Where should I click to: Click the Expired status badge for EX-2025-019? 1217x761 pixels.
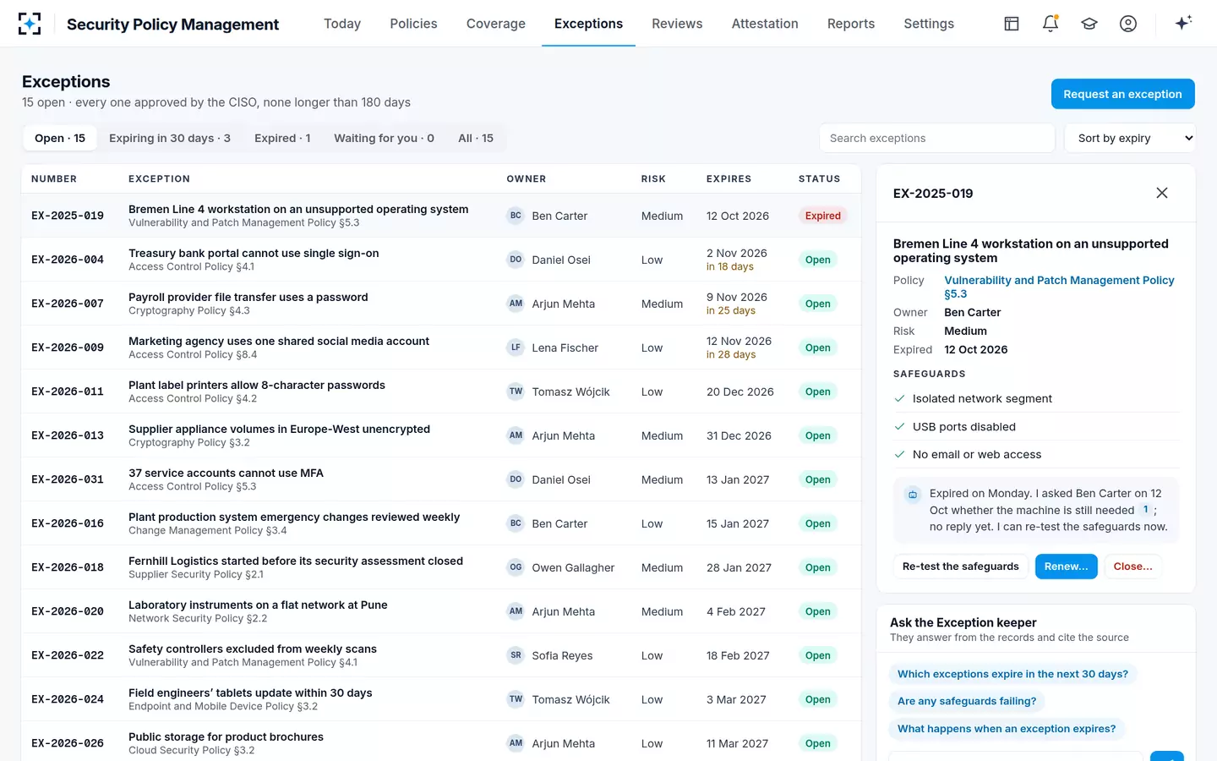822,216
